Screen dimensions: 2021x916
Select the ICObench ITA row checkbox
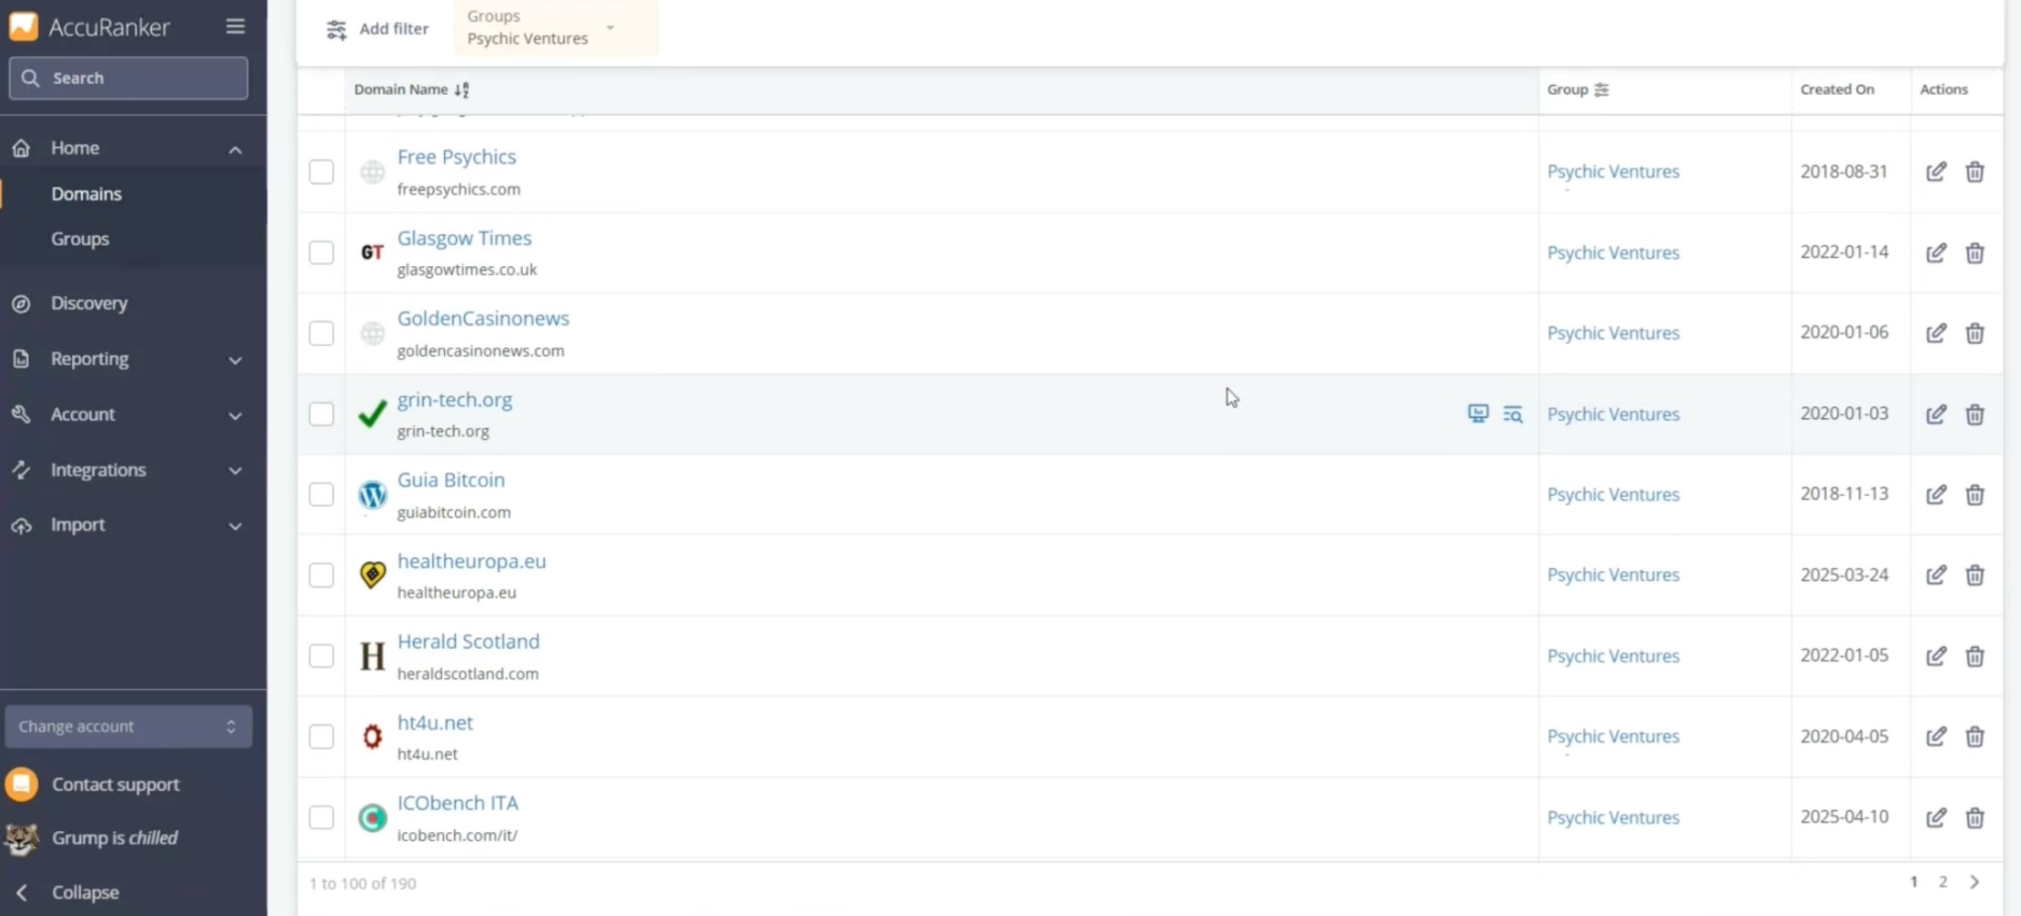click(x=321, y=817)
